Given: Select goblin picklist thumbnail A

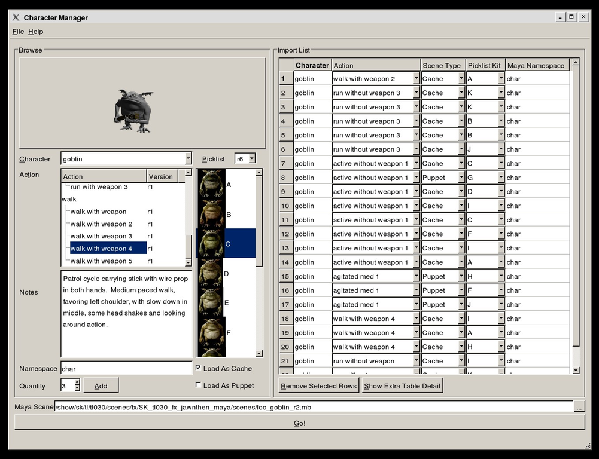Looking at the screenshot, I should pyautogui.click(x=211, y=184).
